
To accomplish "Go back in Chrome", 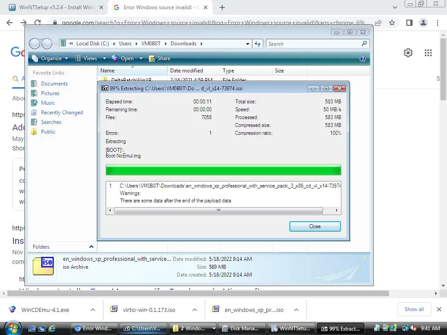I will [10, 23].
